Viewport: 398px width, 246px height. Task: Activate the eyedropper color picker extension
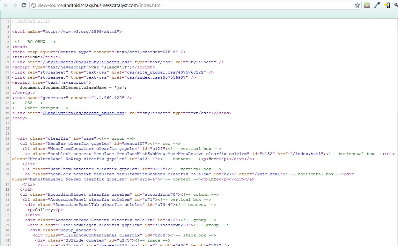click(x=377, y=5)
